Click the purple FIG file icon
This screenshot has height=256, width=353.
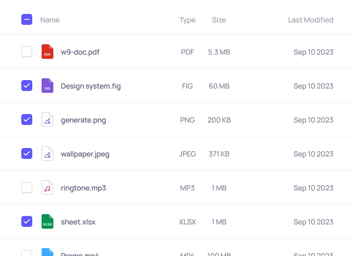click(x=47, y=86)
